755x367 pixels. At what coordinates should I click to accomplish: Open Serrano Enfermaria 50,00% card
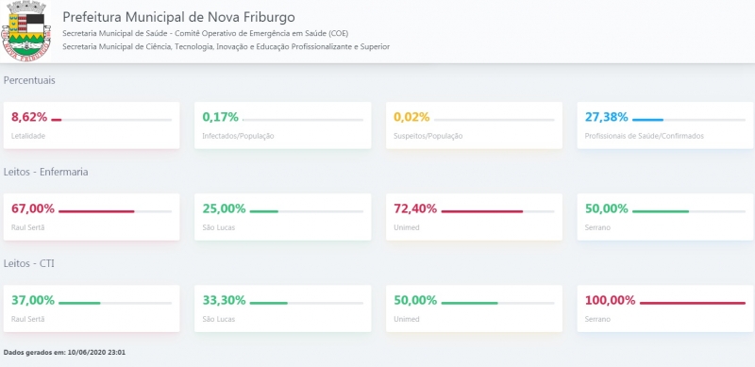[665, 217]
